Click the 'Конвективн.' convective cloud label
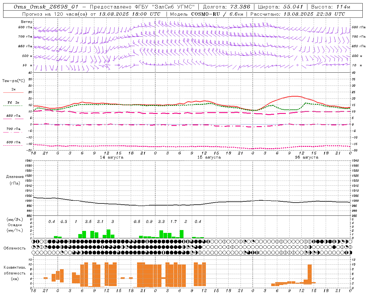367x293 pixels. click(x=15, y=268)
